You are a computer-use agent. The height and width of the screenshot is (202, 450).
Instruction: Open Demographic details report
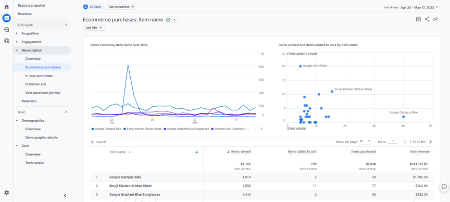[41, 137]
